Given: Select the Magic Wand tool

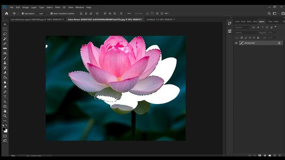Looking at the screenshot, I should [5, 39].
